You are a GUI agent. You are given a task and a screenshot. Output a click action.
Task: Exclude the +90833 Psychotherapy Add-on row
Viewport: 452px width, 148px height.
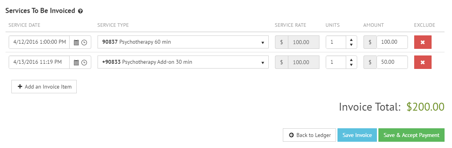coord(422,62)
